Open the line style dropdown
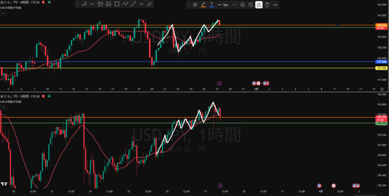389x196 pixels. pos(234,5)
